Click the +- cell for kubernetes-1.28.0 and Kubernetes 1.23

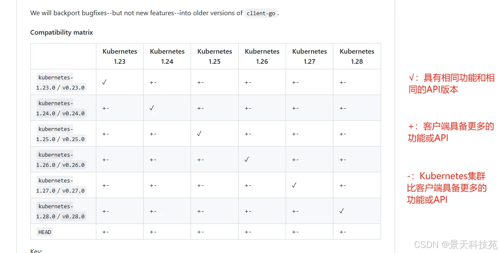coord(106,211)
